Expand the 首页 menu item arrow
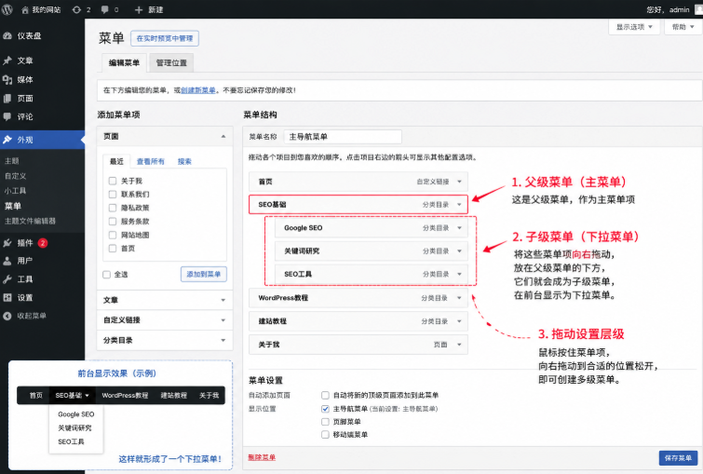Screen dimensions: 703x474 tap(460, 182)
